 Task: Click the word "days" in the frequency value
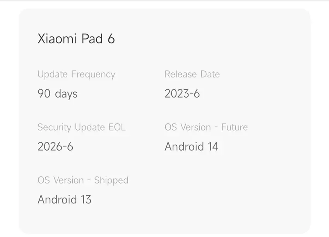click(x=66, y=94)
